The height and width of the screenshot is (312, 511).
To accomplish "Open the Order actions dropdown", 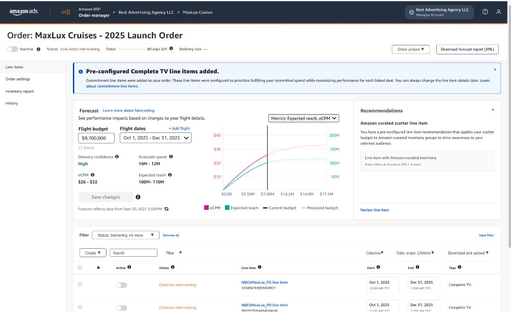I will pyautogui.click(x=410, y=49).
